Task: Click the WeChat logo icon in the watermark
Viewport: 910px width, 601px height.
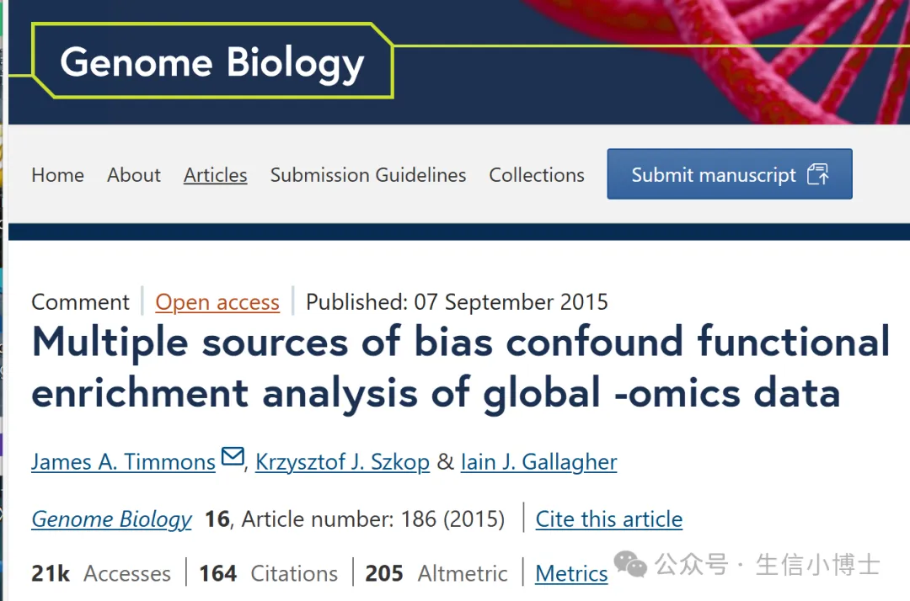Action: point(630,565)
